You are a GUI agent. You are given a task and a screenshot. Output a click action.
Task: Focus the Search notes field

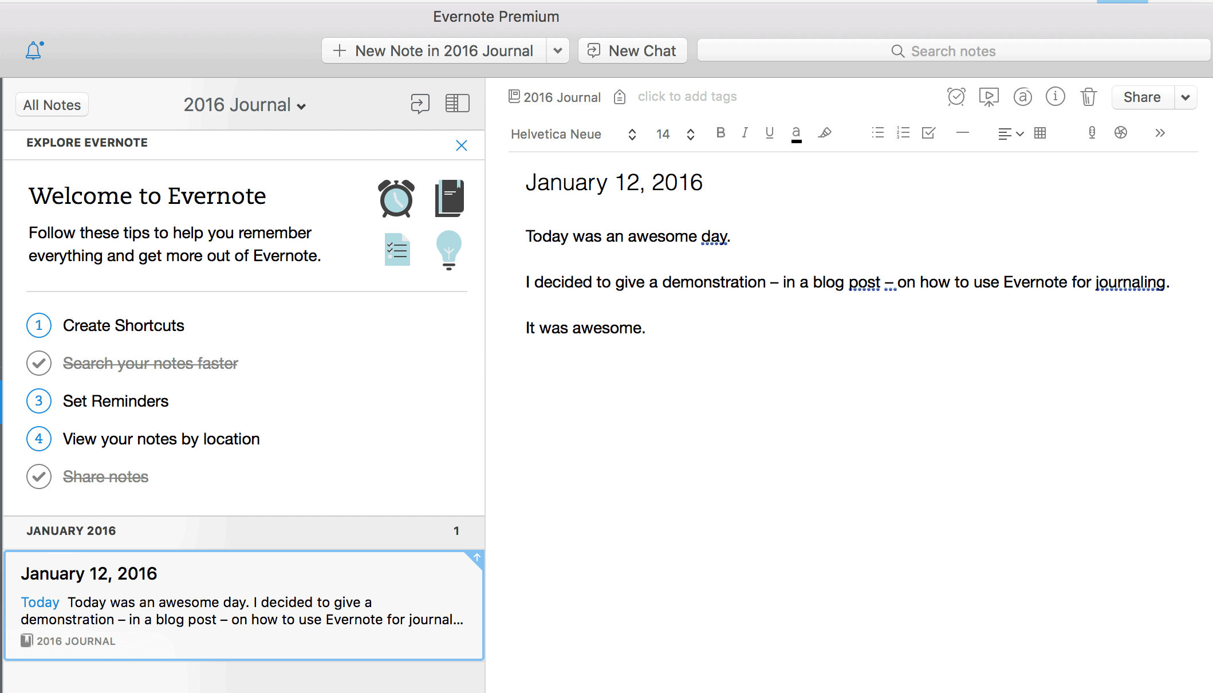tap(954, 51)
